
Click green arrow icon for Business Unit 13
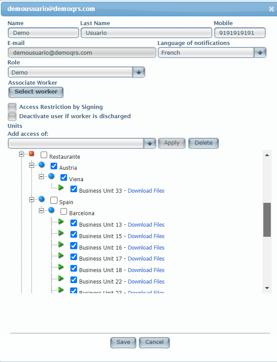[x=61, y=222]
